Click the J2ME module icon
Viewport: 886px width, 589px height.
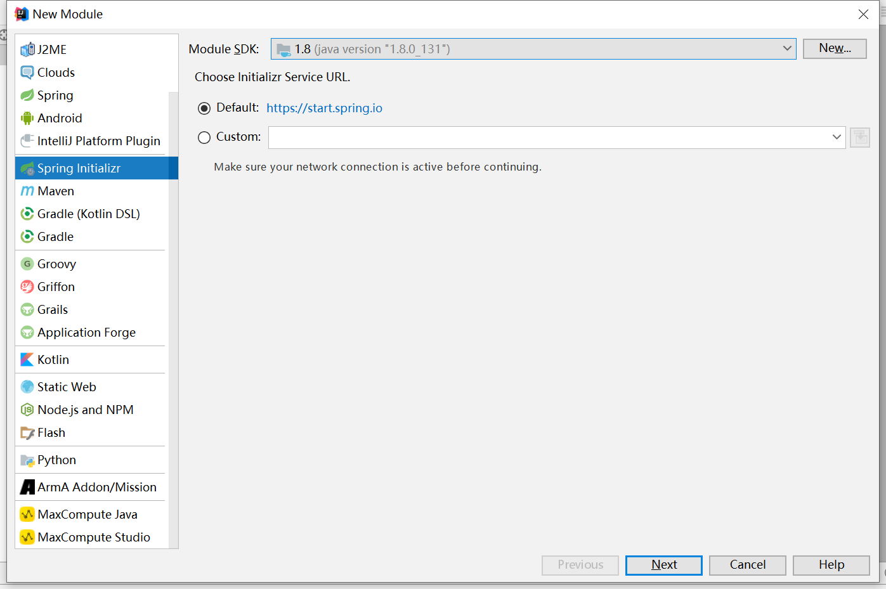tap(27, 49)
